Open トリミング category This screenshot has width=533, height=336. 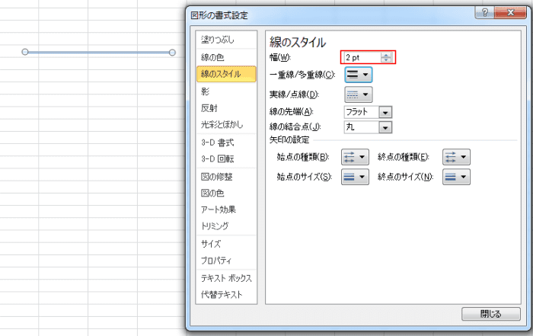(226, 226)
